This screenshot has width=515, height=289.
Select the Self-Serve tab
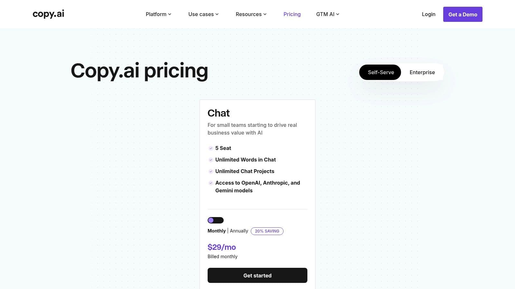380,72
